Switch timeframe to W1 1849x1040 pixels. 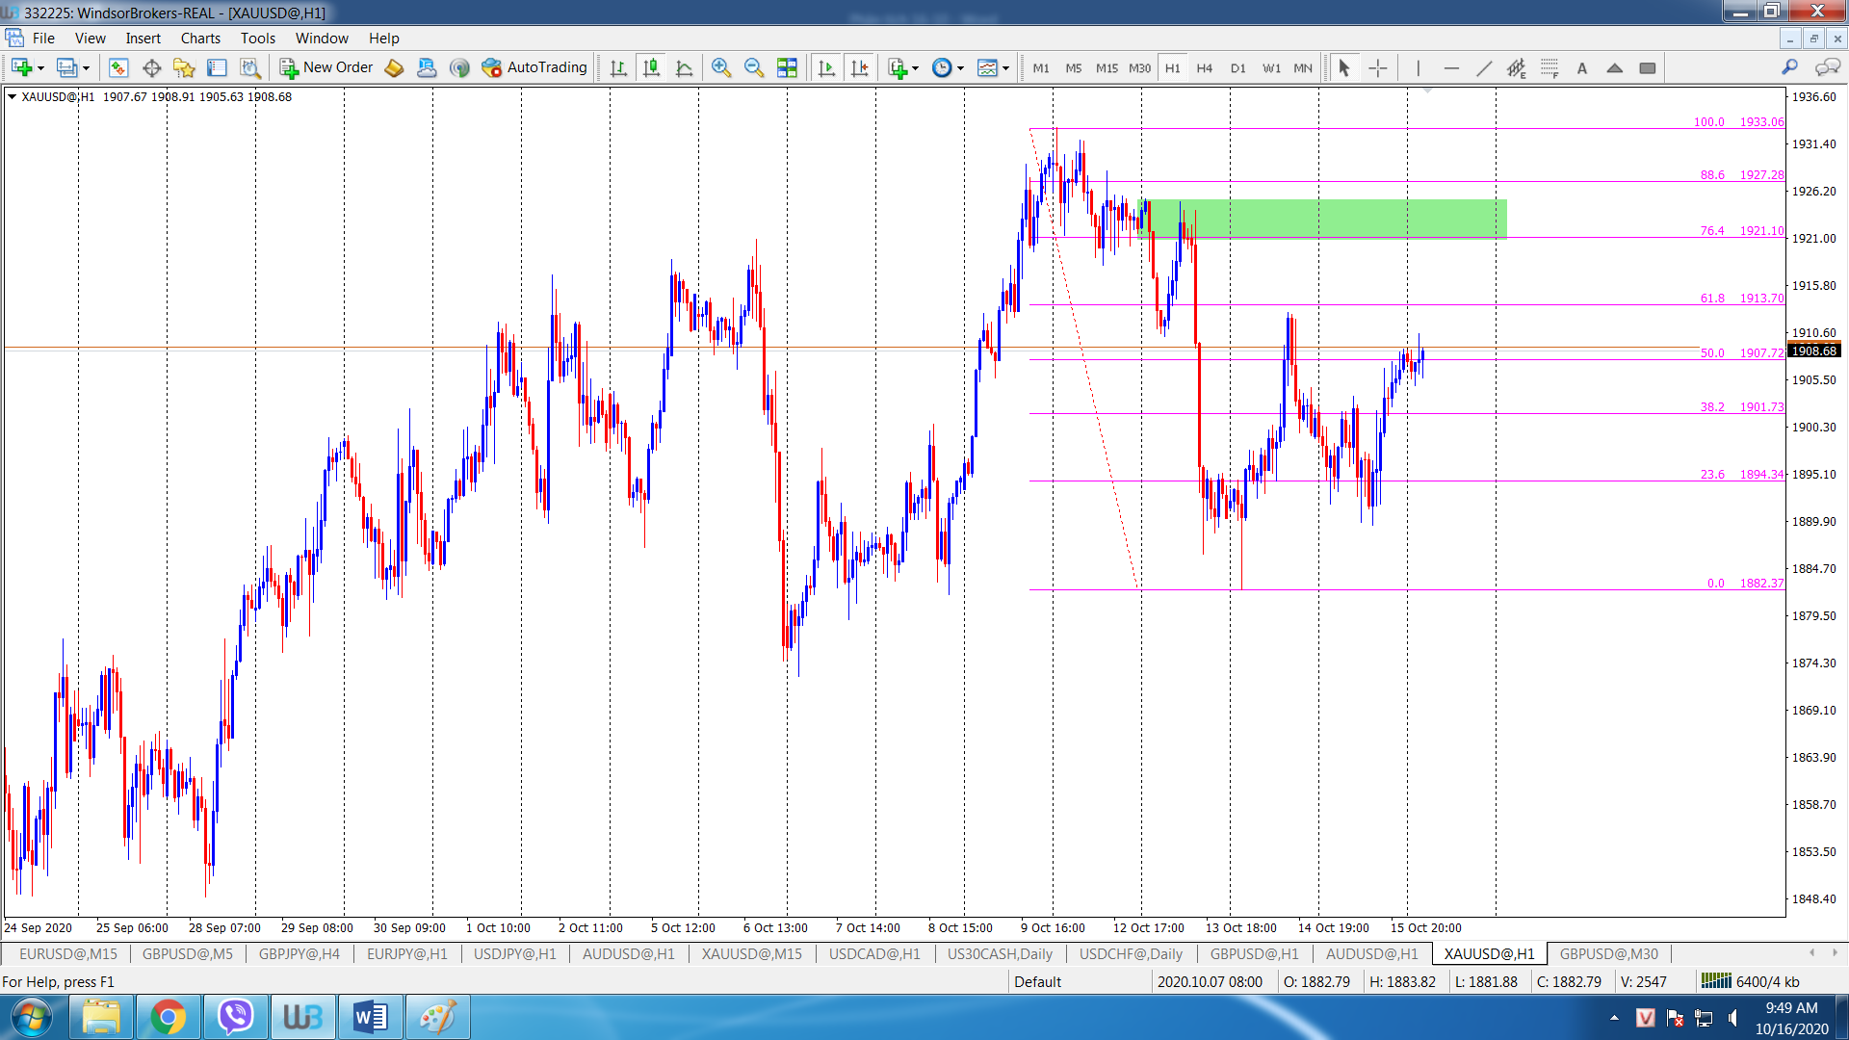(x=1271, y=67)
